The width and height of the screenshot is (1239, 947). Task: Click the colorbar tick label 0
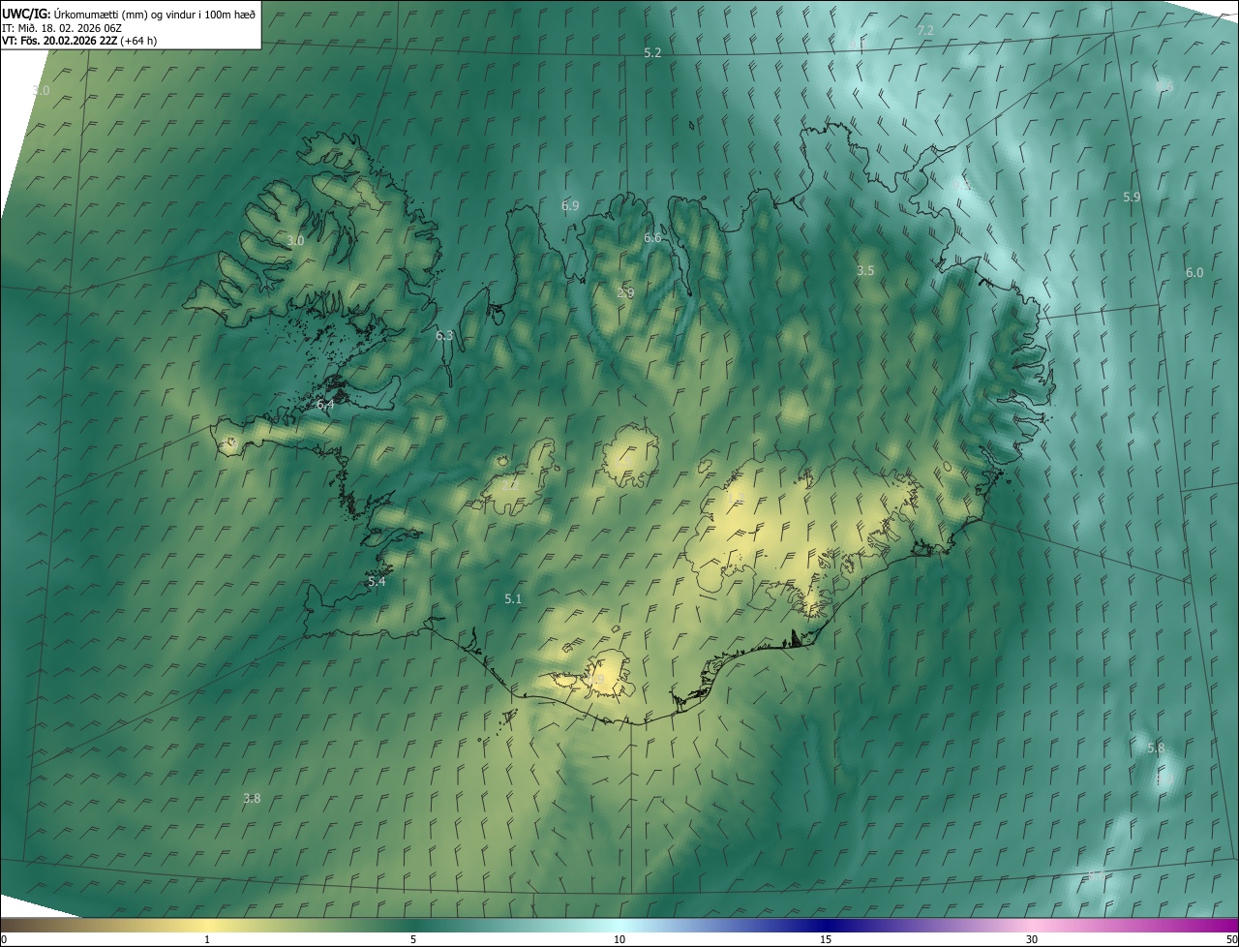point(3,939)
